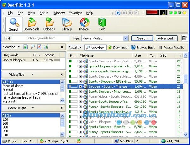Open the Type dropdown showing Movies/Video
190x145 pixels.
point(126,38)
